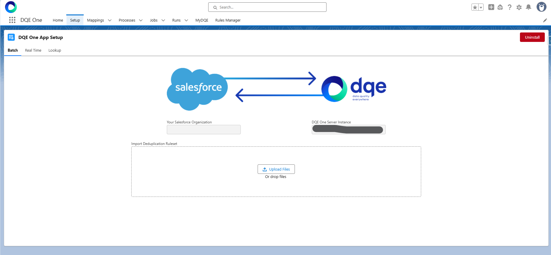The width and height of the screenshot is (551, 255).
Task: Expand the Jobs dropdown chevron
Action: (x=163, y=20)
